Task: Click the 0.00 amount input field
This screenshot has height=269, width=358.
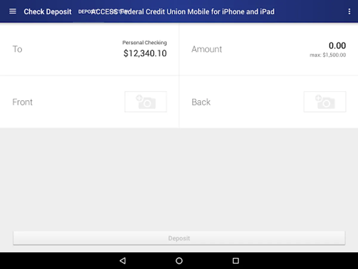Action: pyautogui.click(x=337, y=46)
